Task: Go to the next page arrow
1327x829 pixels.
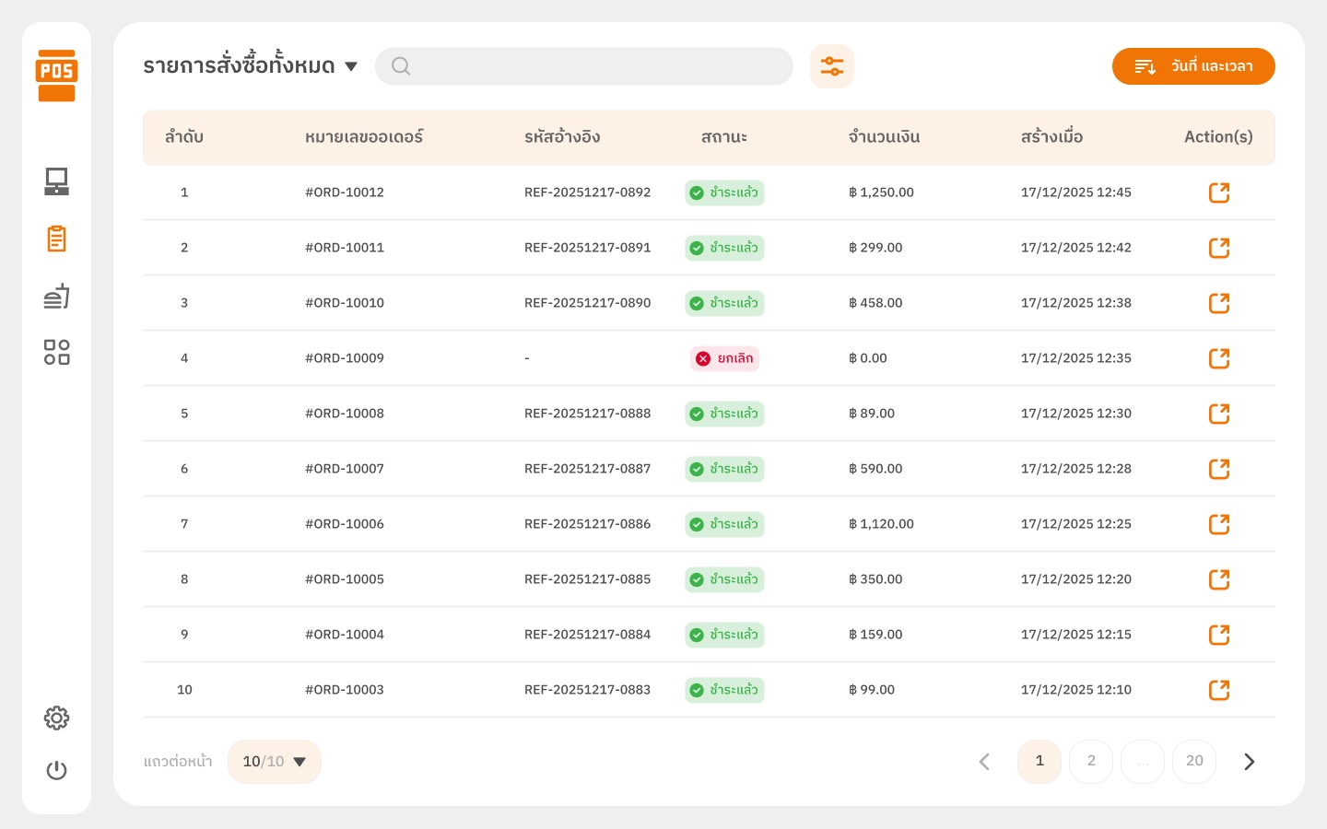Action: click(1249, 762)
